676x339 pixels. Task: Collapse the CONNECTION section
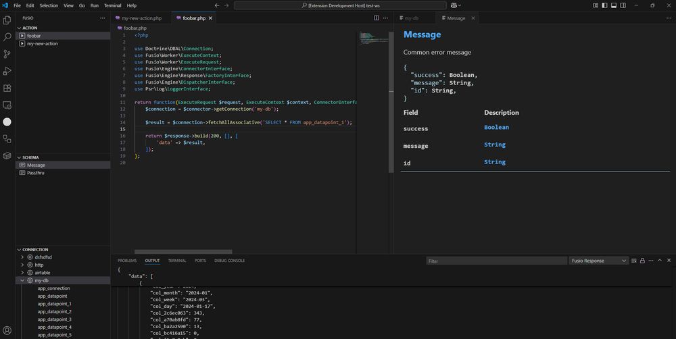coord(19,250)
